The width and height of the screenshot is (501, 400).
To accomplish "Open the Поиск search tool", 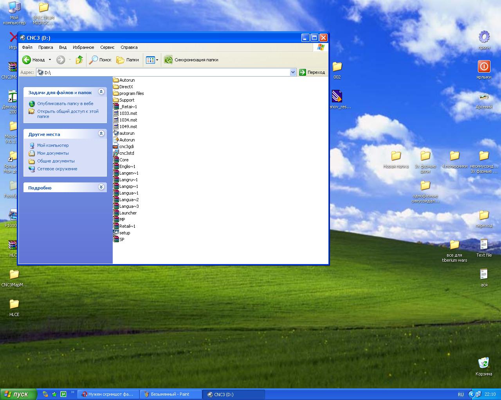I will tap(101, 60).
